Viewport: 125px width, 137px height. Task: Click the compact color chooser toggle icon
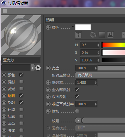point(78,35)
